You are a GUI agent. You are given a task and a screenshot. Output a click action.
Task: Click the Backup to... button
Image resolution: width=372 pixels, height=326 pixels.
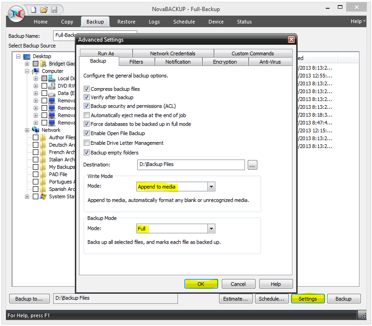pyautogui.click(x=30, y=298)
